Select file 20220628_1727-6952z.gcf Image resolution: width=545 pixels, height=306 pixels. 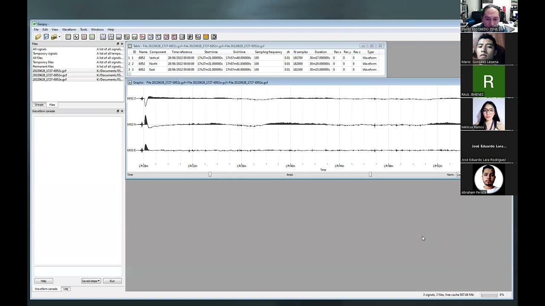point(78,71)
